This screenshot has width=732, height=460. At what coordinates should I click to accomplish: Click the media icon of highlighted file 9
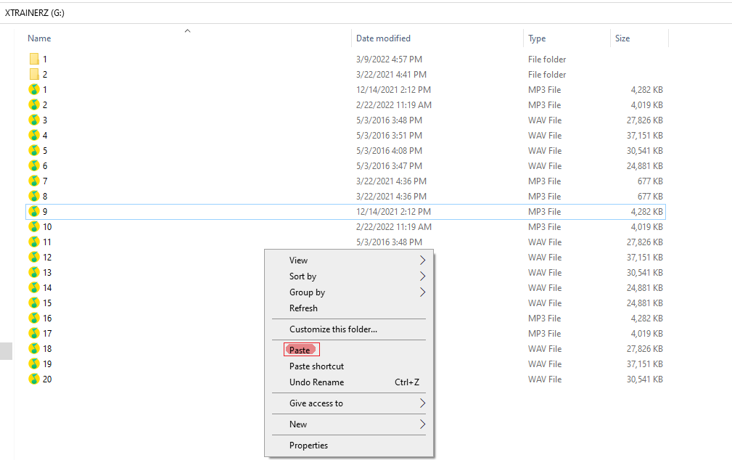coord(33,211)
